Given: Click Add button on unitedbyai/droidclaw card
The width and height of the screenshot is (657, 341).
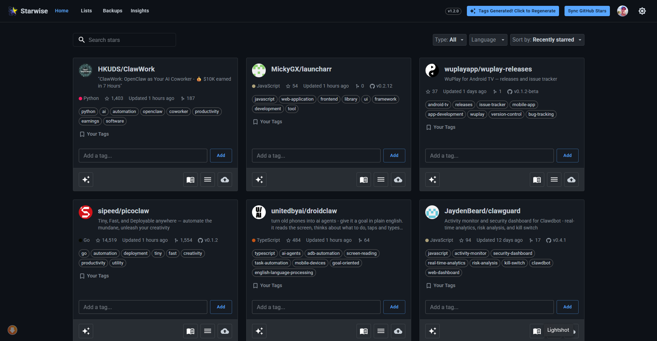Looking at the screenshot, I should pyautogui.click(x=394, y=307).
